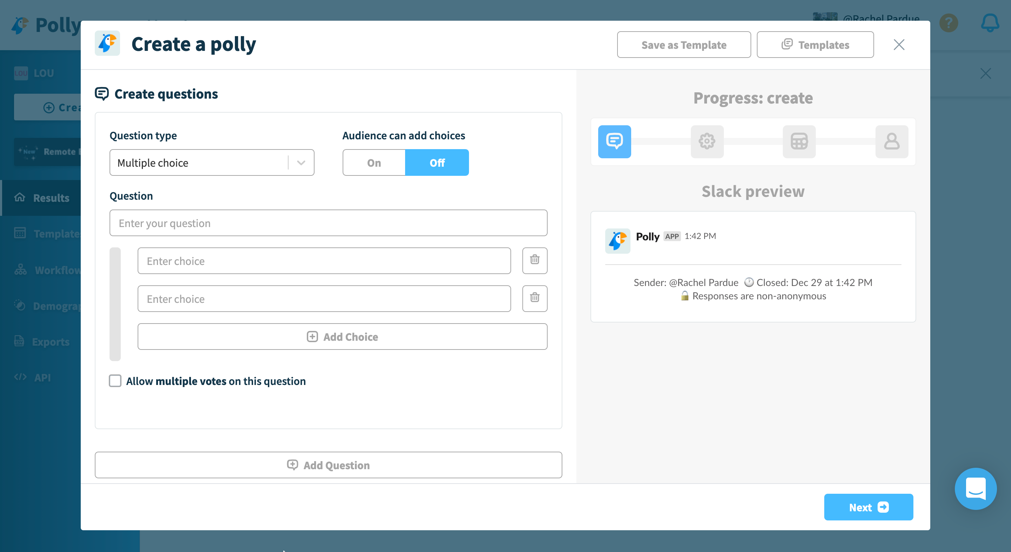Check Allow multiple votes on this question
Image resolution: width=1011 pixels, height=552 pixels.
pyautogui.click(x=115, y=380)
